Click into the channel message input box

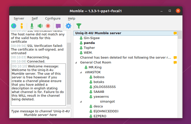click(40, 113)
